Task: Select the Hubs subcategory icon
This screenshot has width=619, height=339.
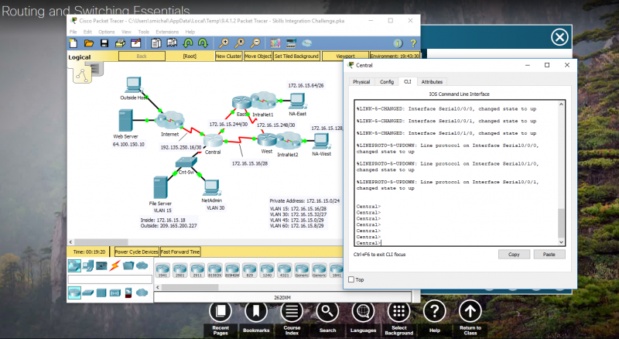Action: (101, 293)
